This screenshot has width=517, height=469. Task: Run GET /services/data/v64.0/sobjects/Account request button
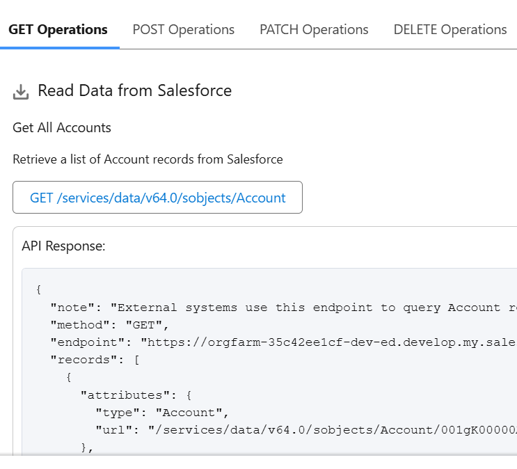click(x=158, y=198)
